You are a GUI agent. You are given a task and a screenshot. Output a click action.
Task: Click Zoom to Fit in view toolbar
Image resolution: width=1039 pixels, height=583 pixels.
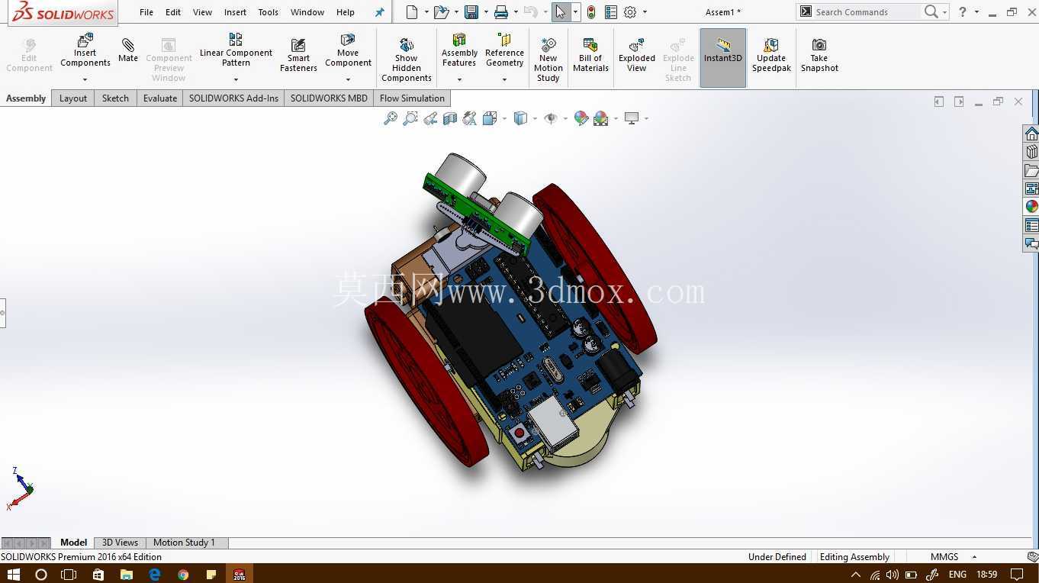click(x=391, y=118)
